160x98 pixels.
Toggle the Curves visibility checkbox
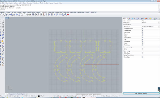(x=143, y=34)
